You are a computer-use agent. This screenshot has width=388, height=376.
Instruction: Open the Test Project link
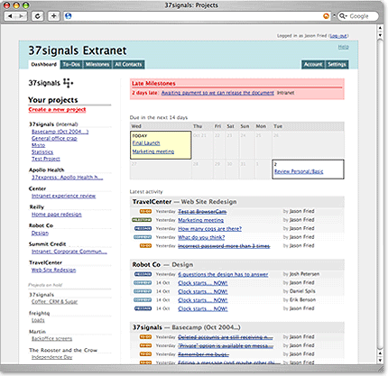pyautogui.click(x=46, y=159)
